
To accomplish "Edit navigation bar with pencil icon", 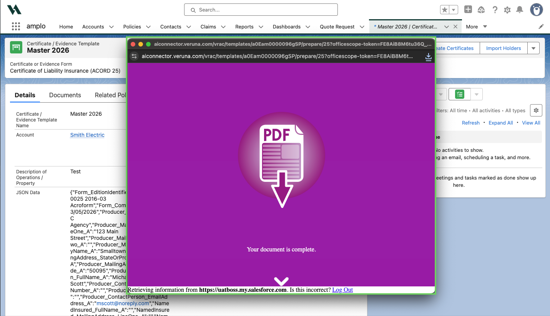I will (x=541, y=27).
